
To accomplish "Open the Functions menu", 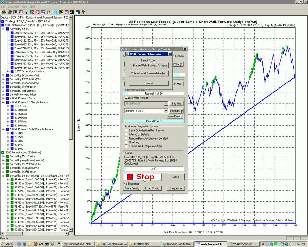I will coord(14,7).
